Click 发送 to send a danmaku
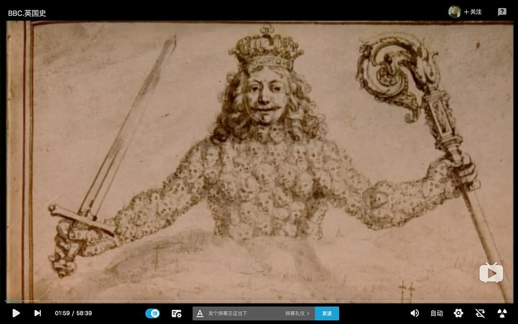518x324 pixels. click(327, 312)
